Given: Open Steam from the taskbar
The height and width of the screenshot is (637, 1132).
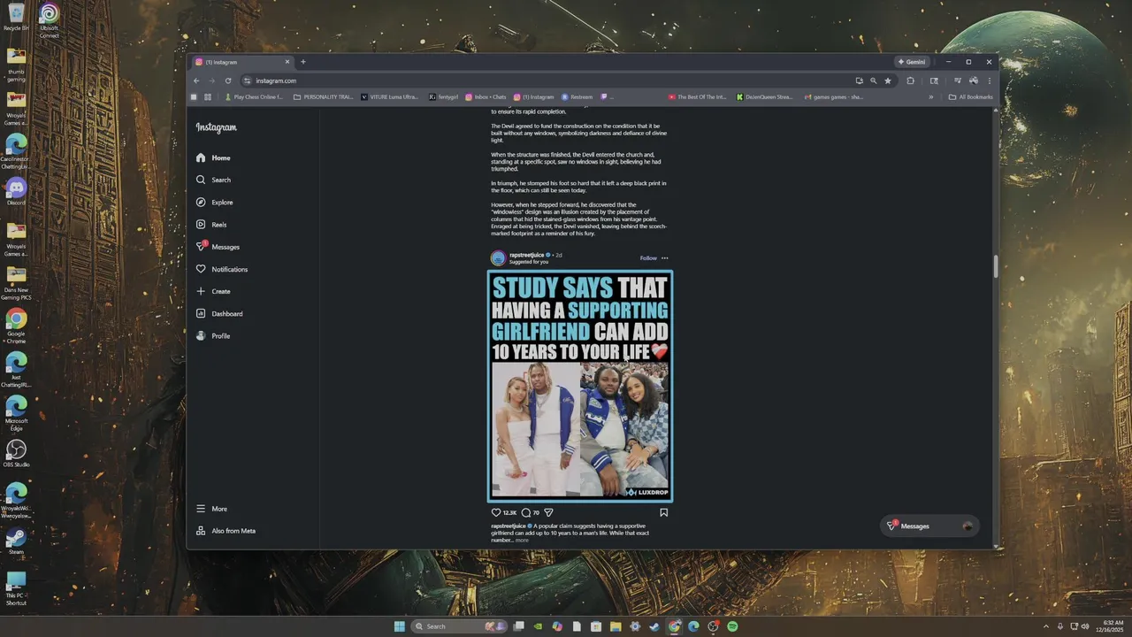Looking at the screenshot, I should click(x=654, y=626).
